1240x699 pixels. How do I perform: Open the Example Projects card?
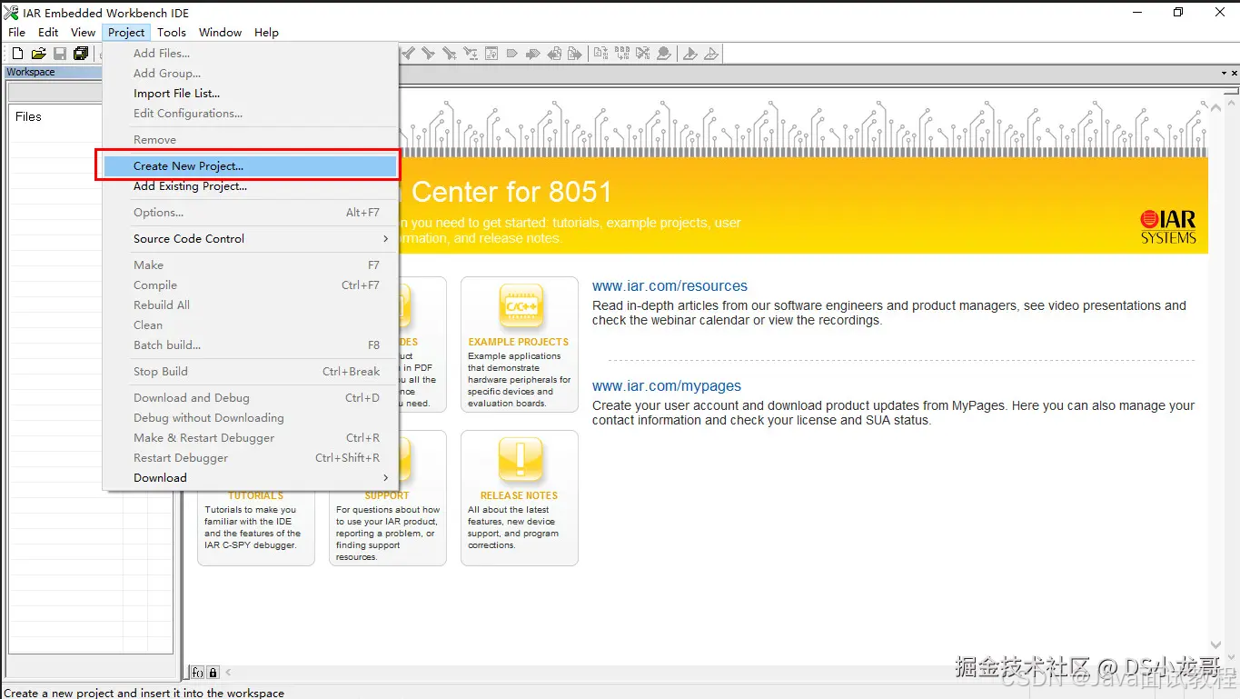point(520,345)
